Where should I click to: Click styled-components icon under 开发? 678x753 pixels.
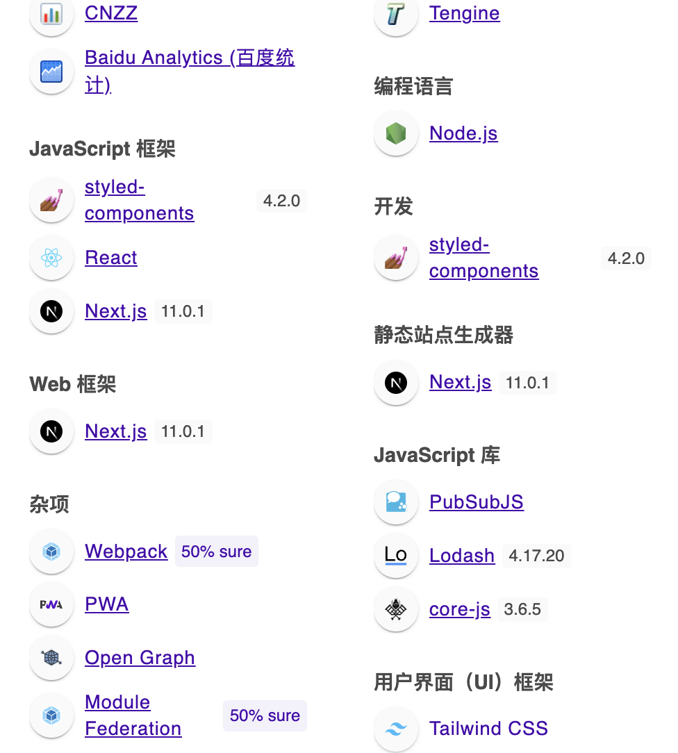(396, 258)
